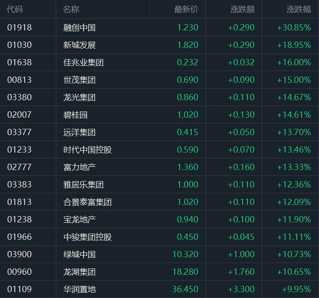Select stock code 02777

[19, 167]
